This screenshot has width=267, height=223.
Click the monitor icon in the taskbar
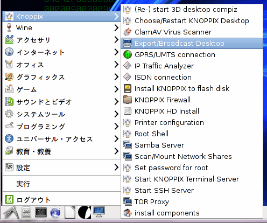coord(99,212)
